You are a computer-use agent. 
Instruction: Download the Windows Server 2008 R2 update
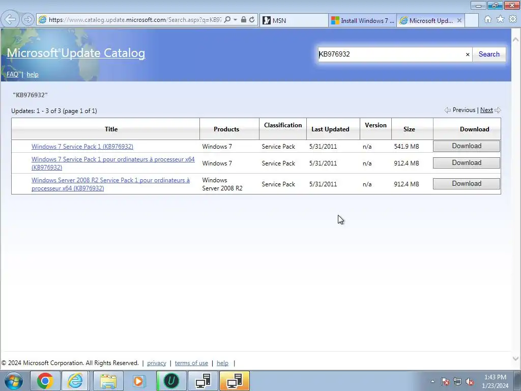click(467, 183)
